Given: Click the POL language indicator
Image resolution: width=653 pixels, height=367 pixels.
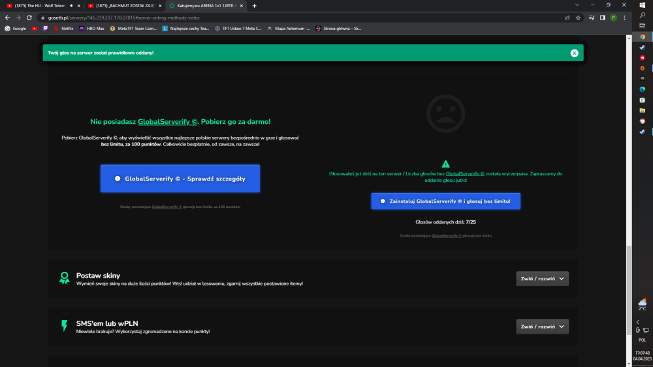Looking at the screenshot, I should click(x=643, y=340).
